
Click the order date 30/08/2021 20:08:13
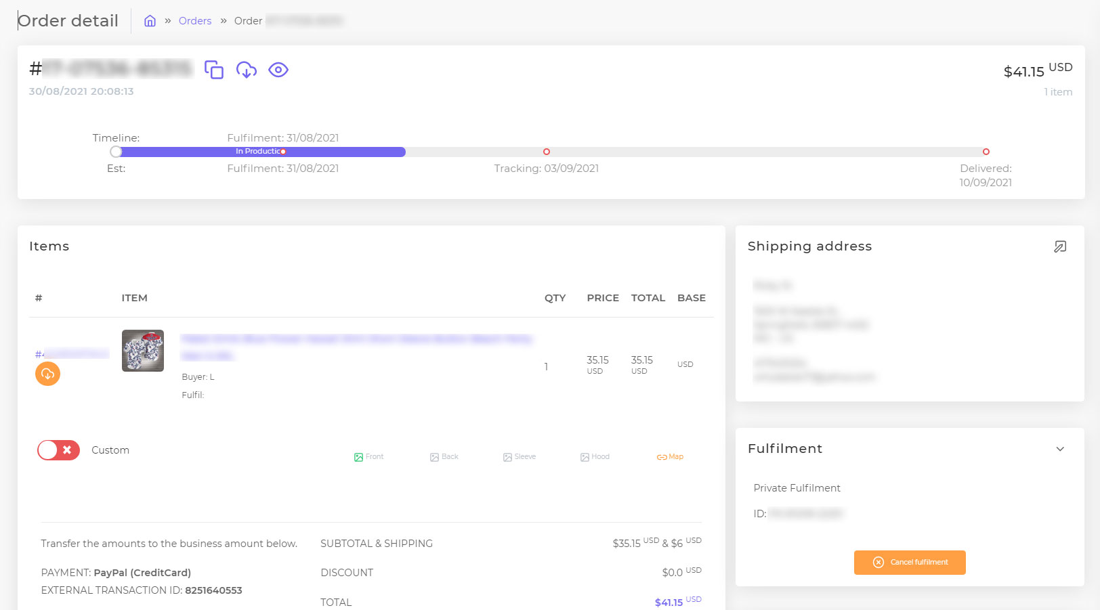click(81, 91)
